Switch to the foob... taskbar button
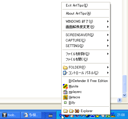Image resolution: width=128 pixels, height=119 pixels. 10,115
